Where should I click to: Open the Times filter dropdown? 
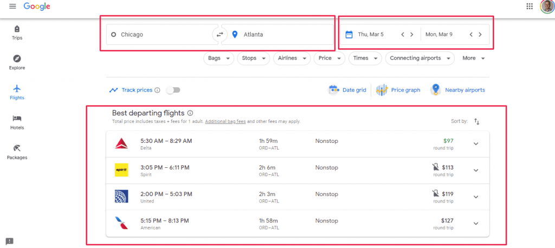[x=365, y=58]
